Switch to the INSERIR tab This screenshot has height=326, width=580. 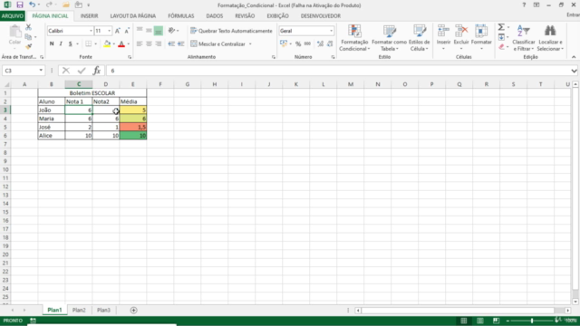coord(89,16)
